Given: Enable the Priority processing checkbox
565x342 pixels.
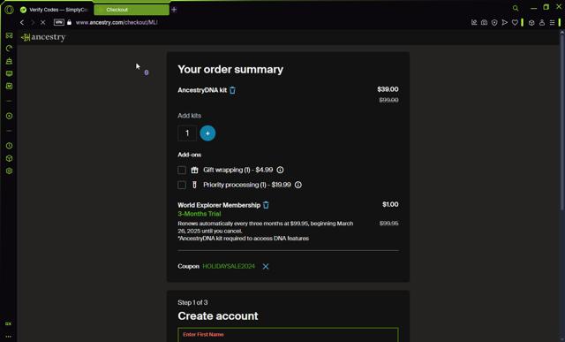Looking at the screenshot, I should [x=182, y=185].
